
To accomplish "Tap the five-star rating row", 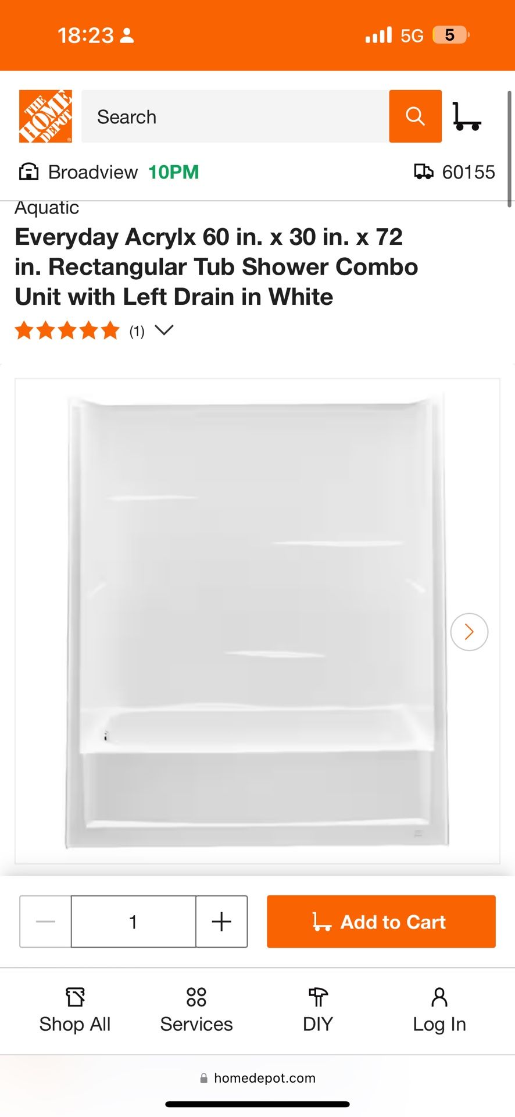I will point(67,330).
